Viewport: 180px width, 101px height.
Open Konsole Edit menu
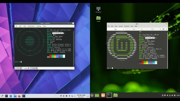pos(20,26)
